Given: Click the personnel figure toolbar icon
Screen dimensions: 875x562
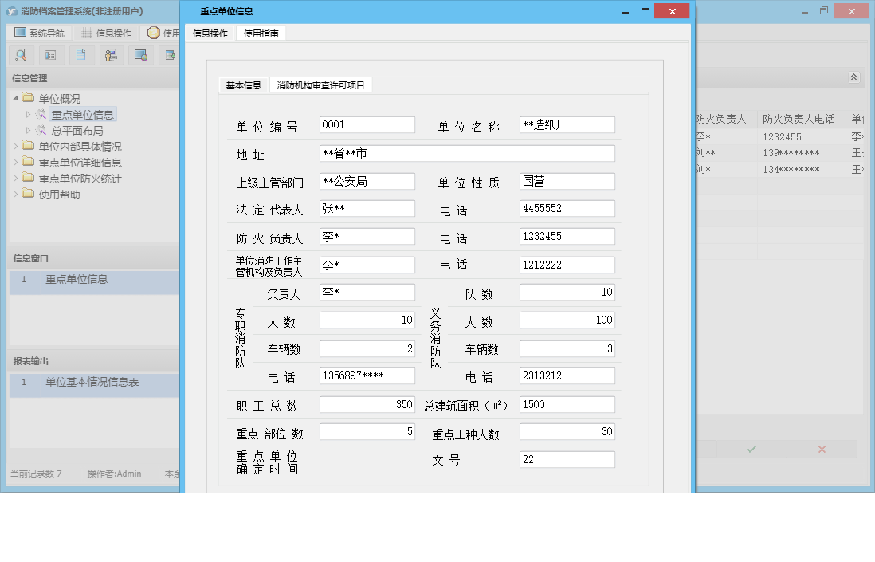Looking at the screenshot, I should pos(111,54).
